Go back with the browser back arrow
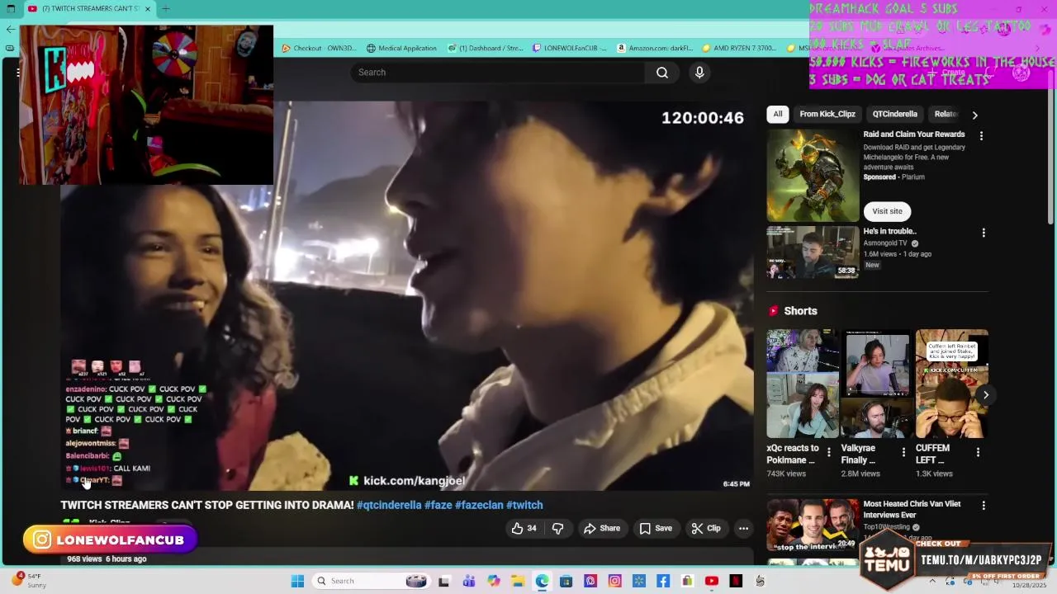Screen dimensions: 1057x594 (x=10, y=29)
